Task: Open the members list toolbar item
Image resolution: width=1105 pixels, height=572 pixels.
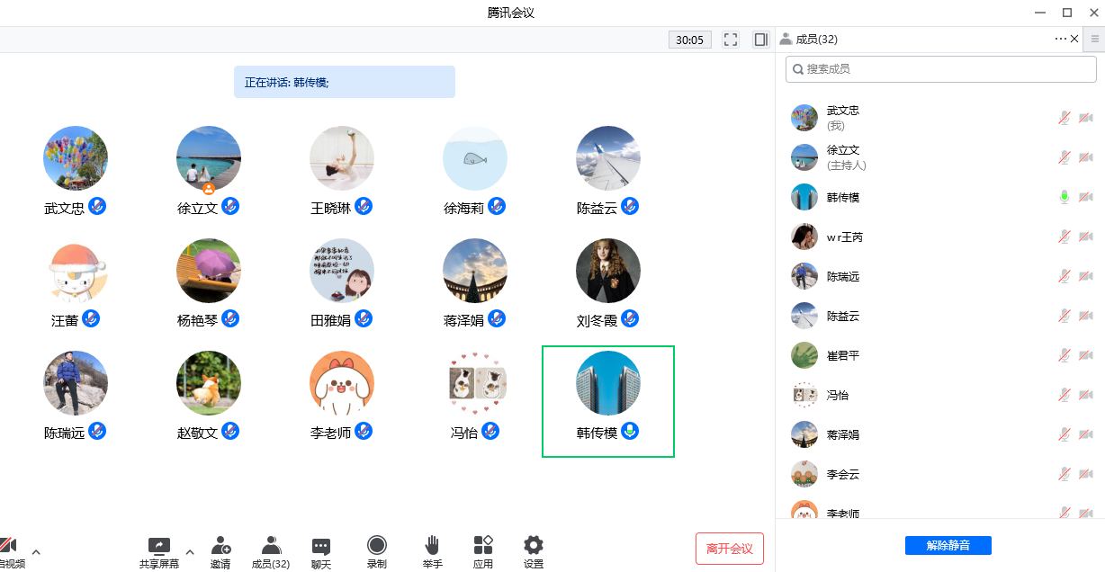Action: (270, 550)
